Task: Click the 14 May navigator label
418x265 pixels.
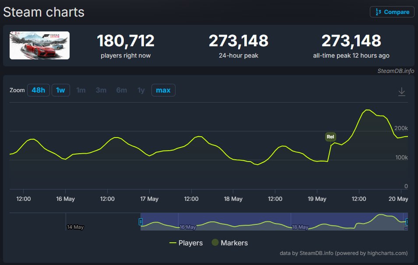Action: 75,227
